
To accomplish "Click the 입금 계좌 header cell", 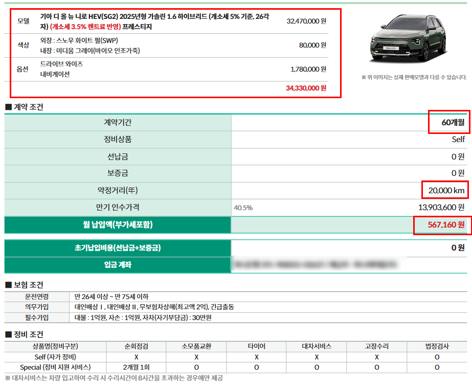I will tap(118, 265).
